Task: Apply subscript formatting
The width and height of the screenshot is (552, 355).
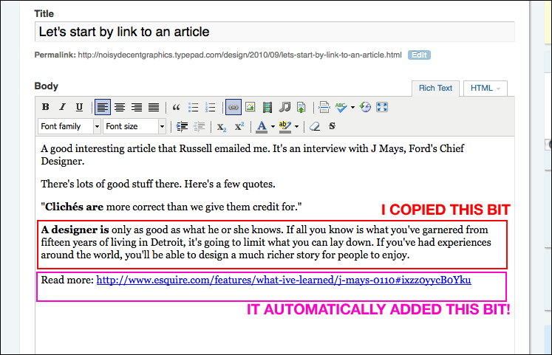Action: pos(221,126)
